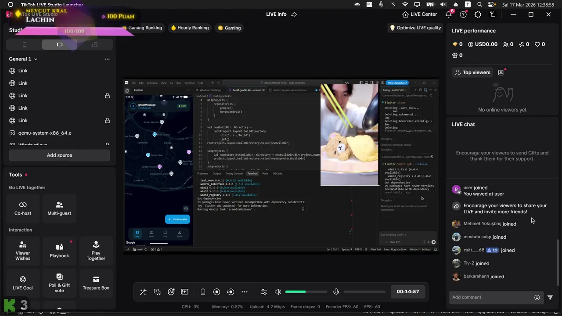
Task: Unlock the fifth Link source
Action: tap(107, 120)
